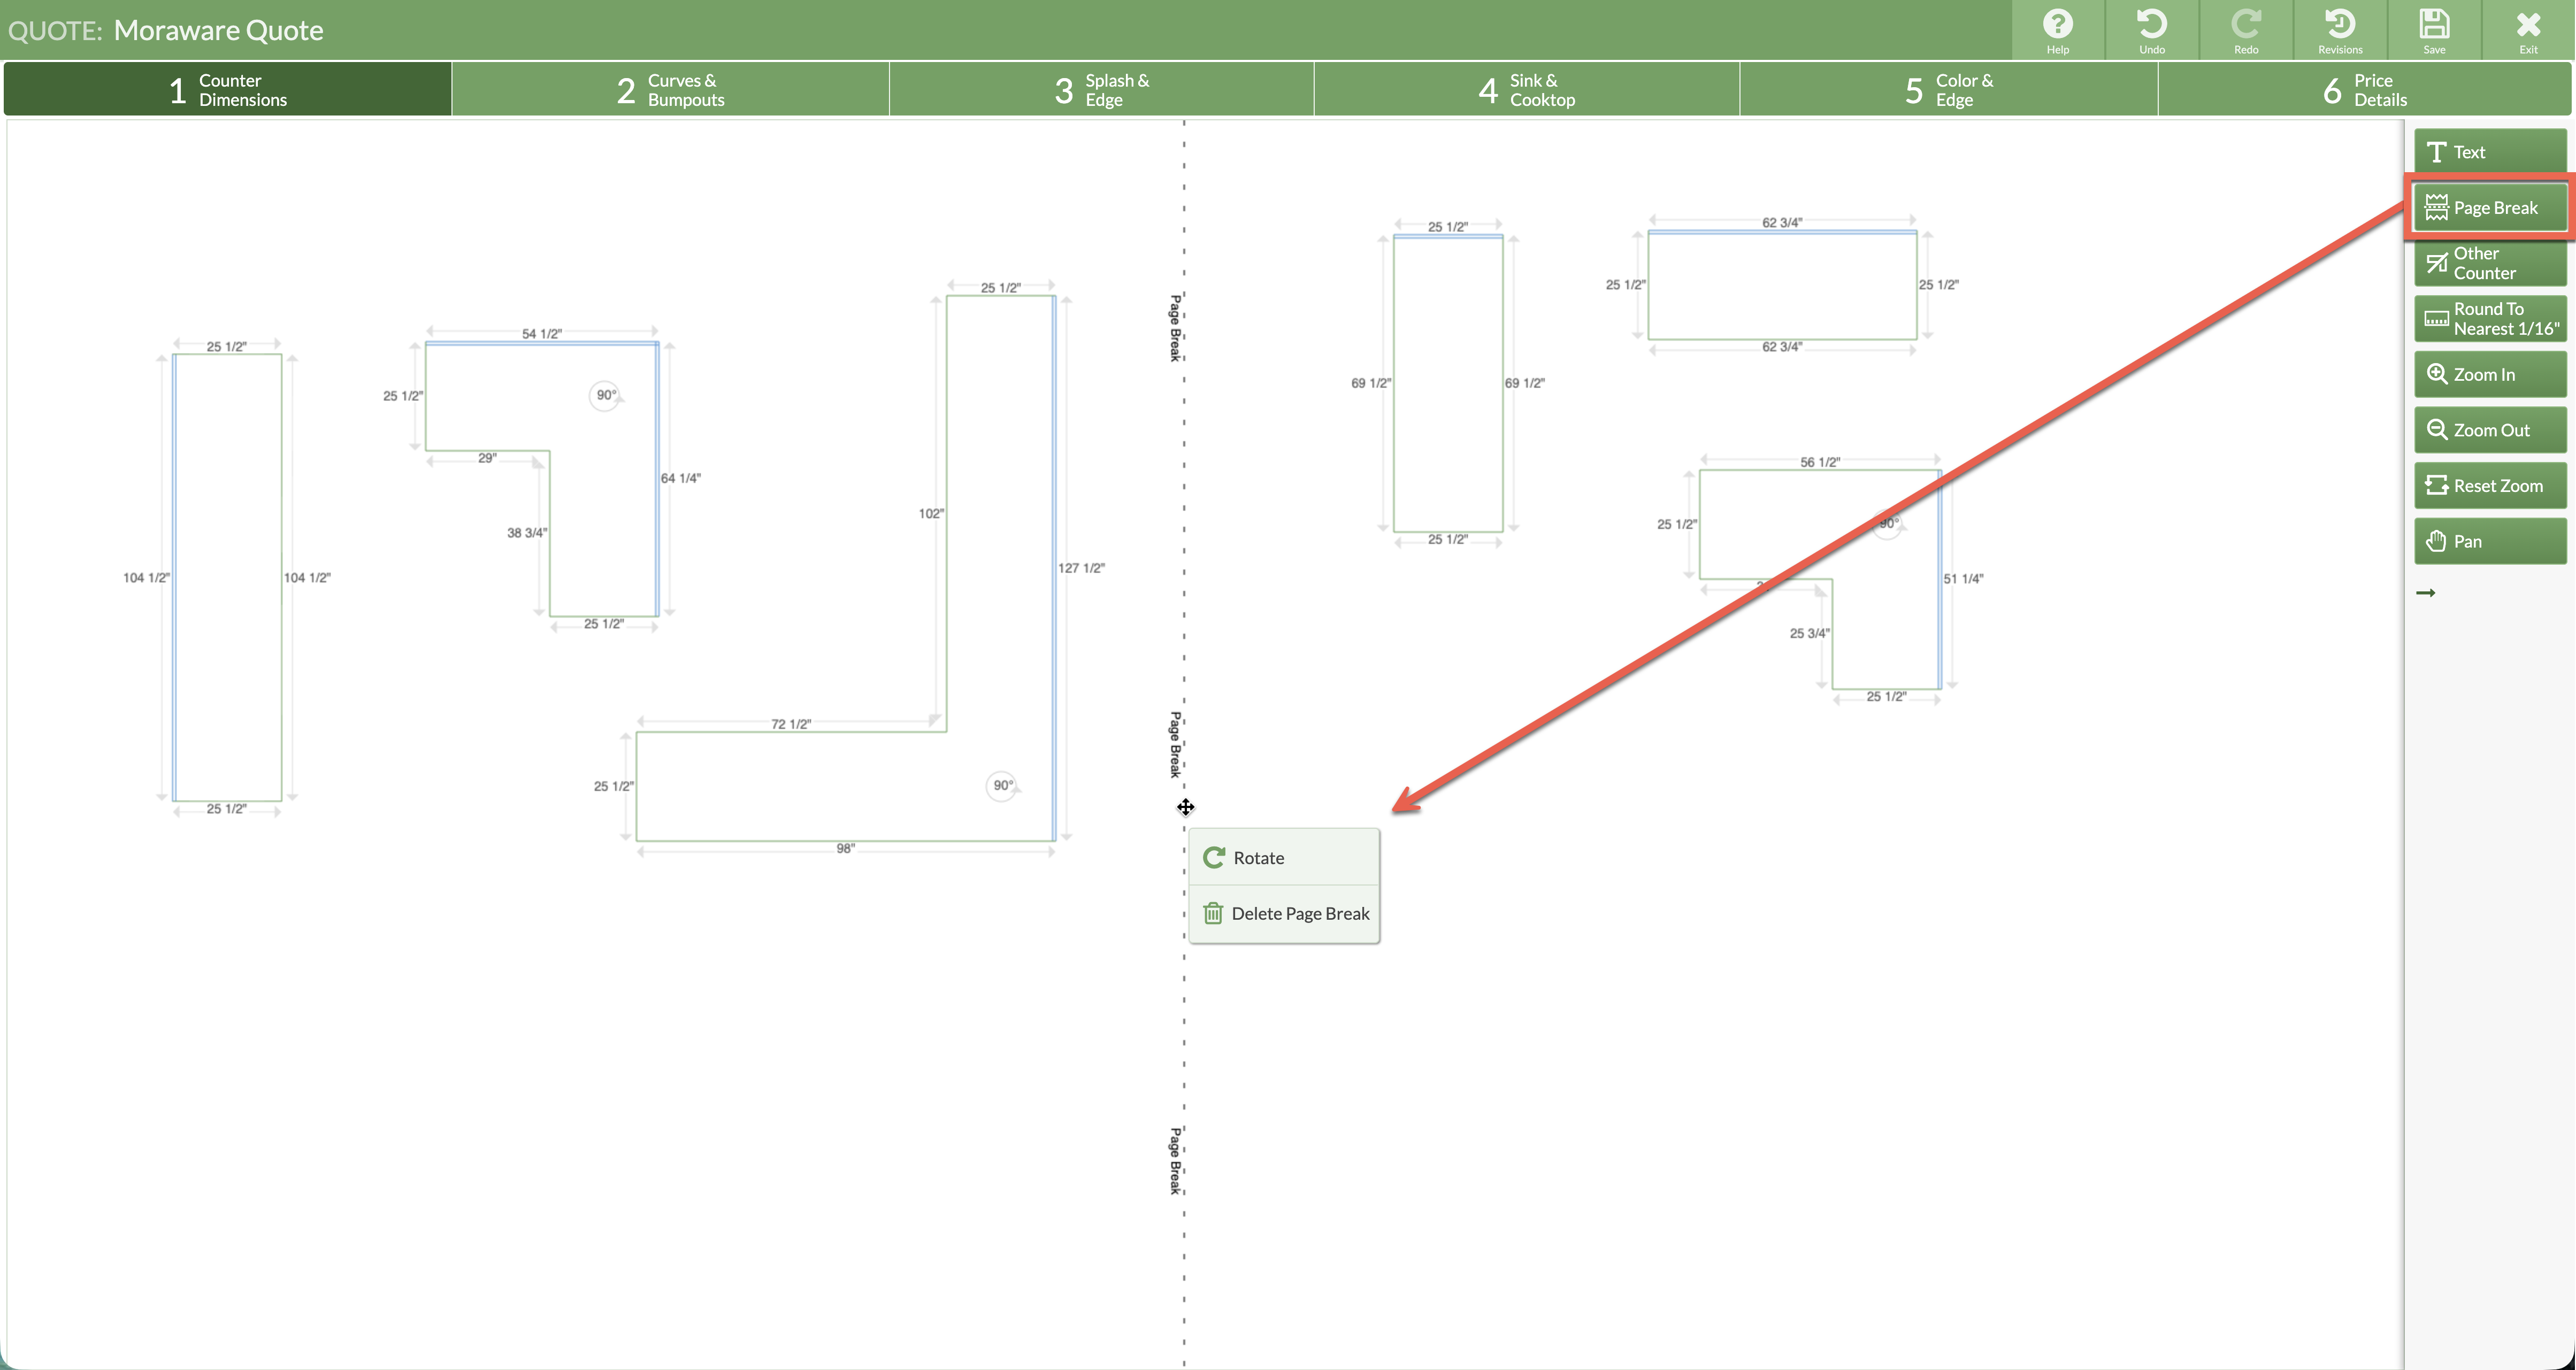Image resolution: width=2576 pixels, height=1370 pixels.
Task: Switch to Curves & Bumpouts tab
Action: click(670, 90)
